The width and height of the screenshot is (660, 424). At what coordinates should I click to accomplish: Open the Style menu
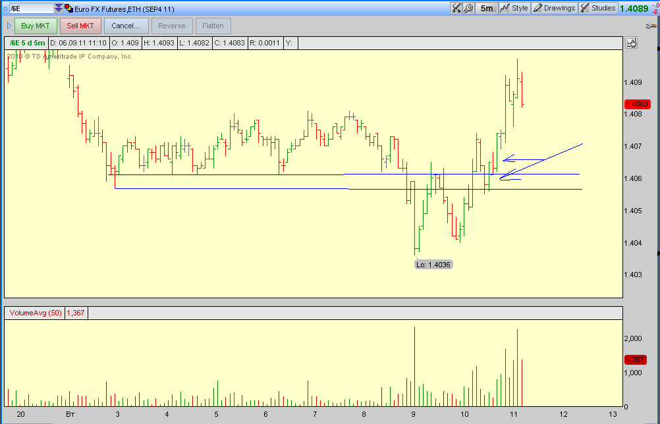pos(514,8)
